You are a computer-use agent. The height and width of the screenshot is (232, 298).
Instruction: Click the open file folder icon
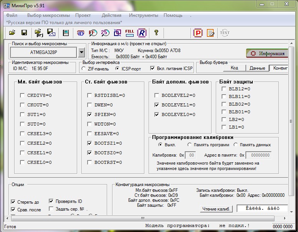pos(12,33)
